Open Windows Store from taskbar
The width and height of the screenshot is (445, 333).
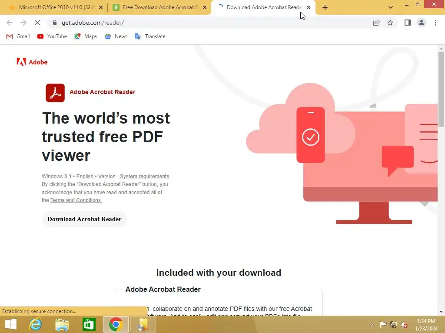pyautogui.click(x=89, y=324)
